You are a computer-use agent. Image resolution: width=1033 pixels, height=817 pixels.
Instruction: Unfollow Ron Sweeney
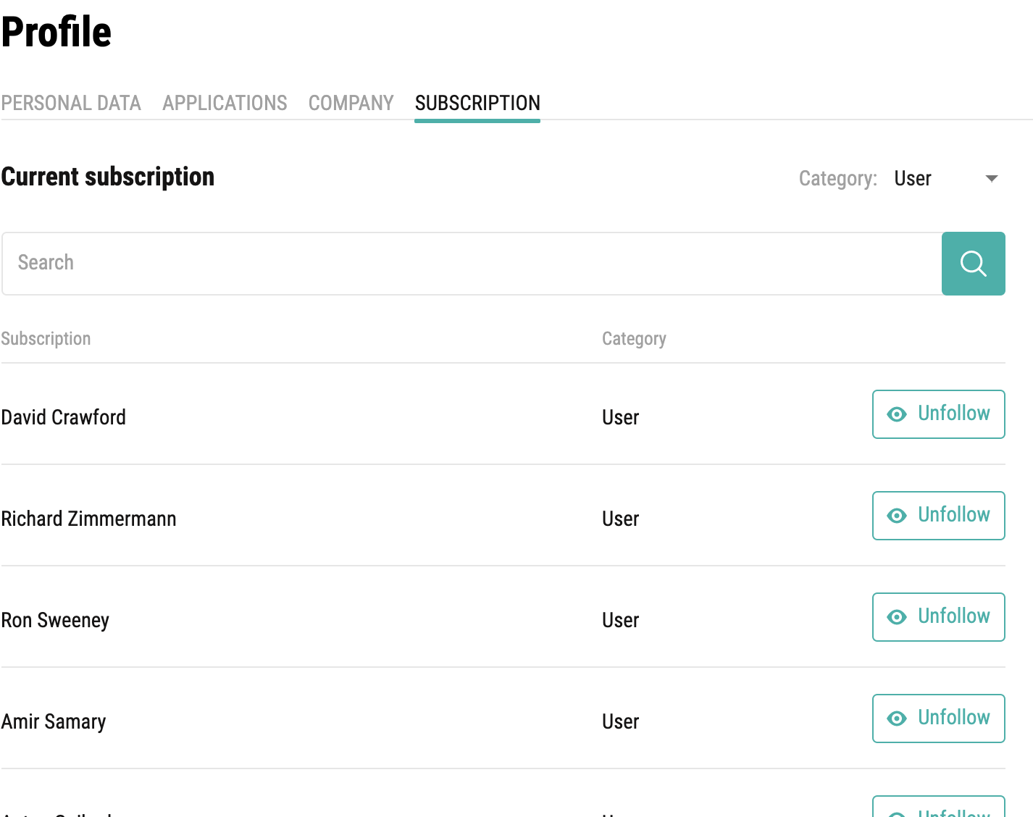(938, 617)
